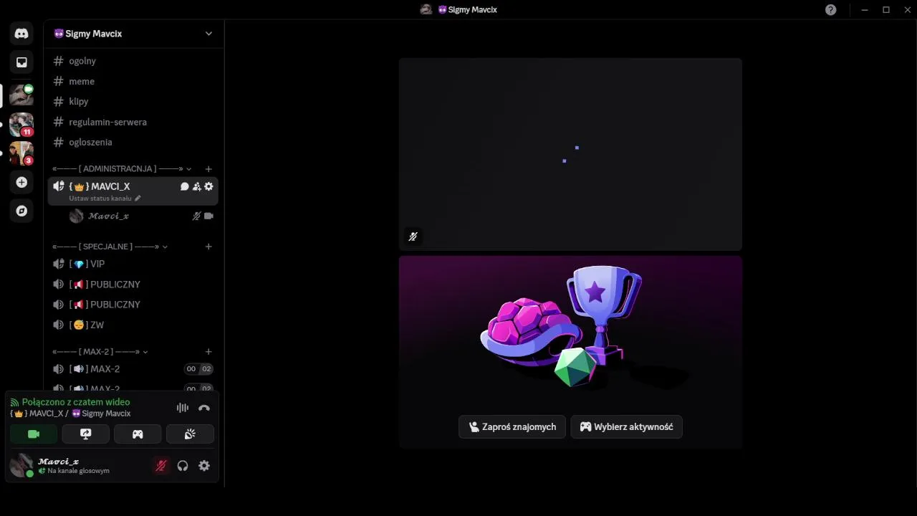Viewport: 917px width, 516px height.
Task: Create channel in MAX-2 category
Action: click(208, 352)
